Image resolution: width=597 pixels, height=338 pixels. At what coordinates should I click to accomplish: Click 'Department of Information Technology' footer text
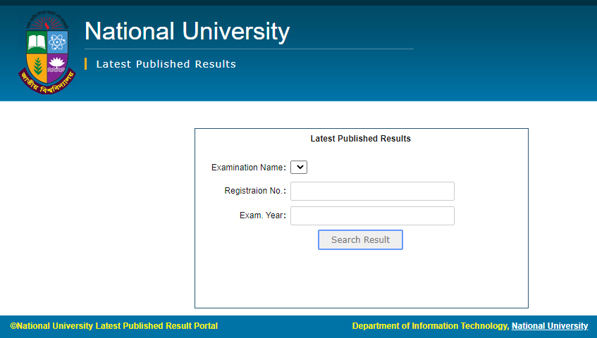(x=431, y=326)
